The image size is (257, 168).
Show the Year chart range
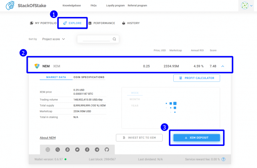[x=135, y=105]
